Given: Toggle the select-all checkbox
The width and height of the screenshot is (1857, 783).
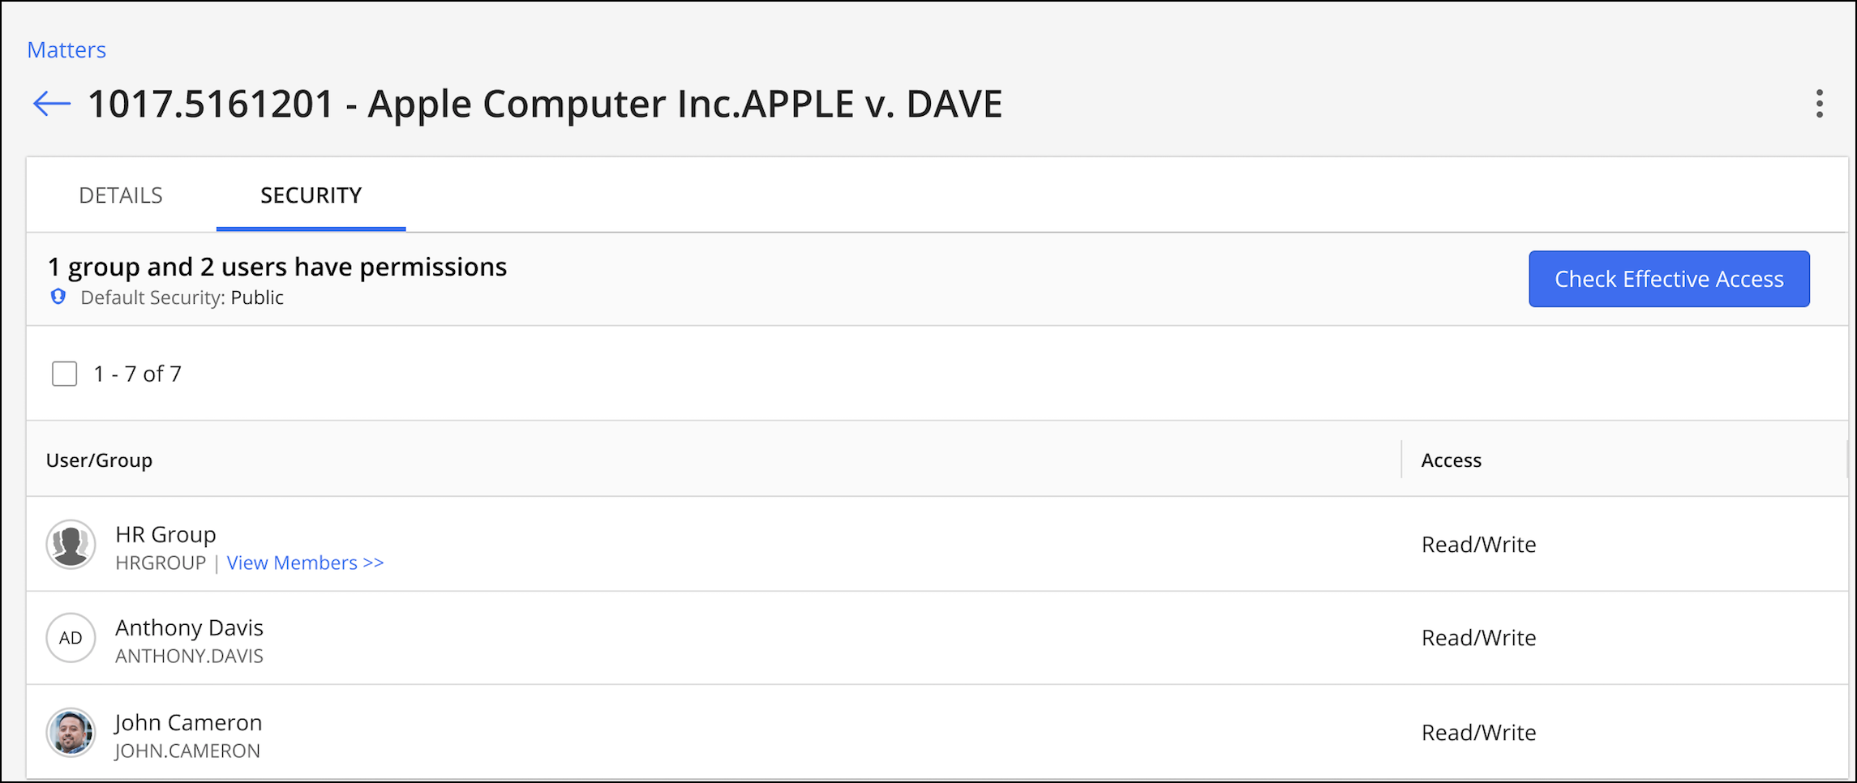Looking at the screenshot, I should pyautogui.click(x=65, y=374).
